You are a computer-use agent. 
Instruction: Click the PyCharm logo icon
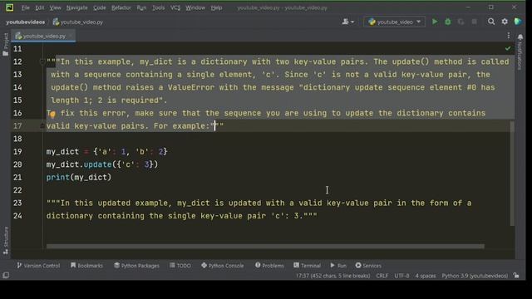(x=9, y=7)
